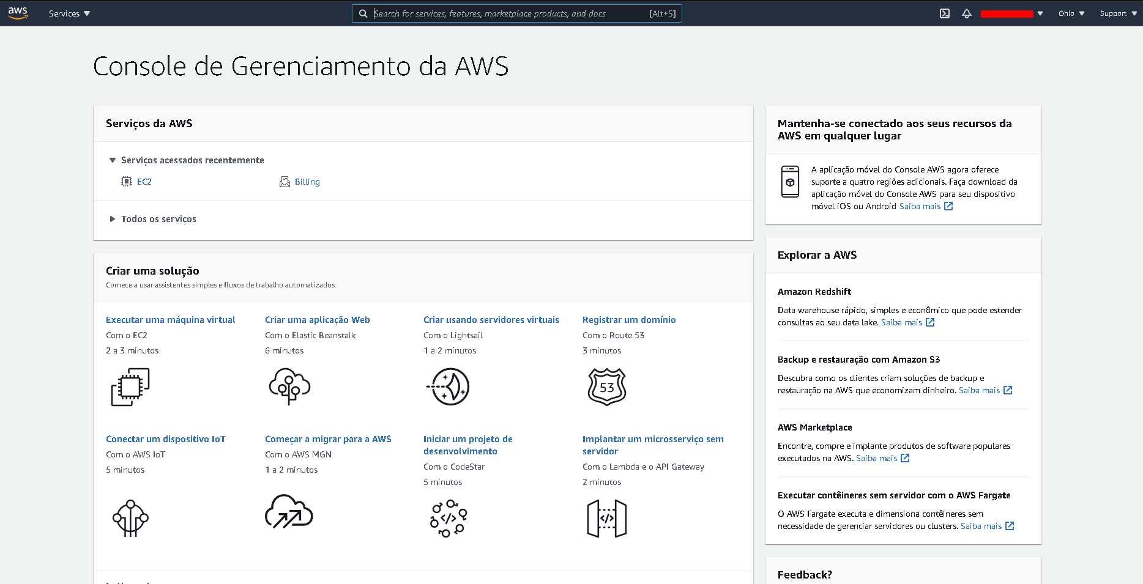Click the AWS IoT device icon
1143x584 pixels.
tap(130, 518)
